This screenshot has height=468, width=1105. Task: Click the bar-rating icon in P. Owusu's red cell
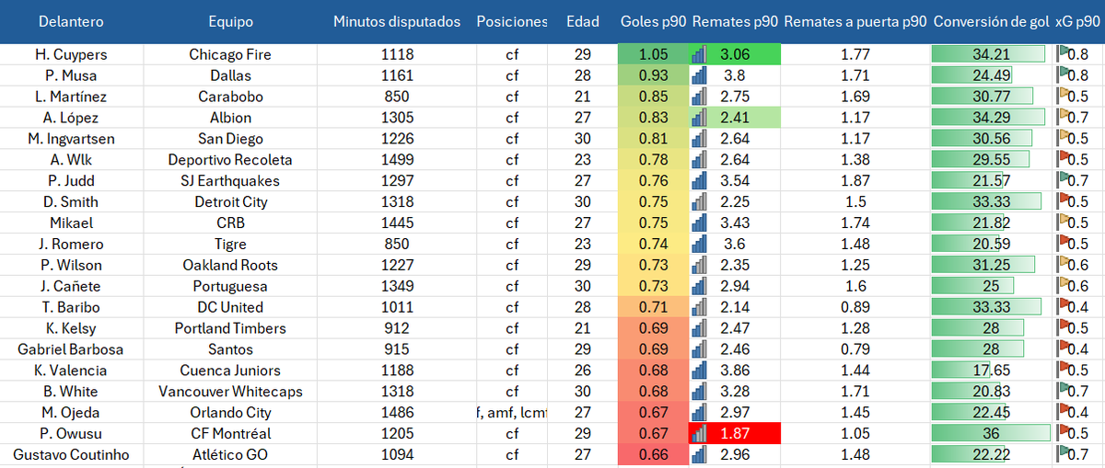coord(698,434)
